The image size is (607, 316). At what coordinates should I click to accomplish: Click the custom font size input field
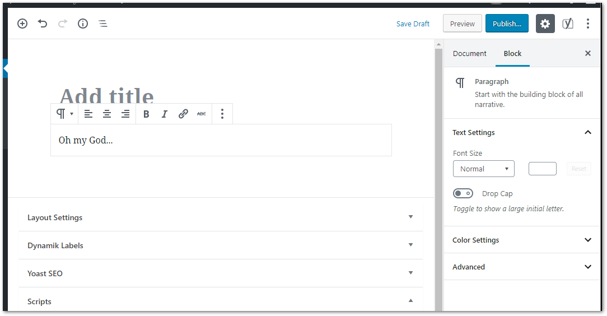pyautogui.click(x=543, y=169)
